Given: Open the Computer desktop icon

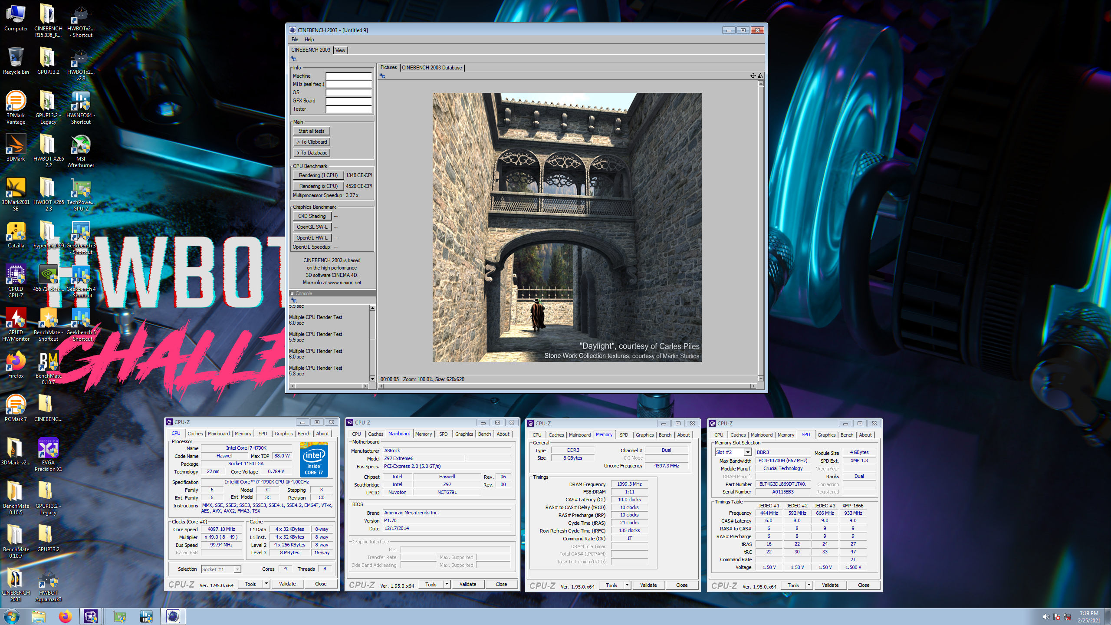Looking at the screenshot, I should tap(16, 18).
